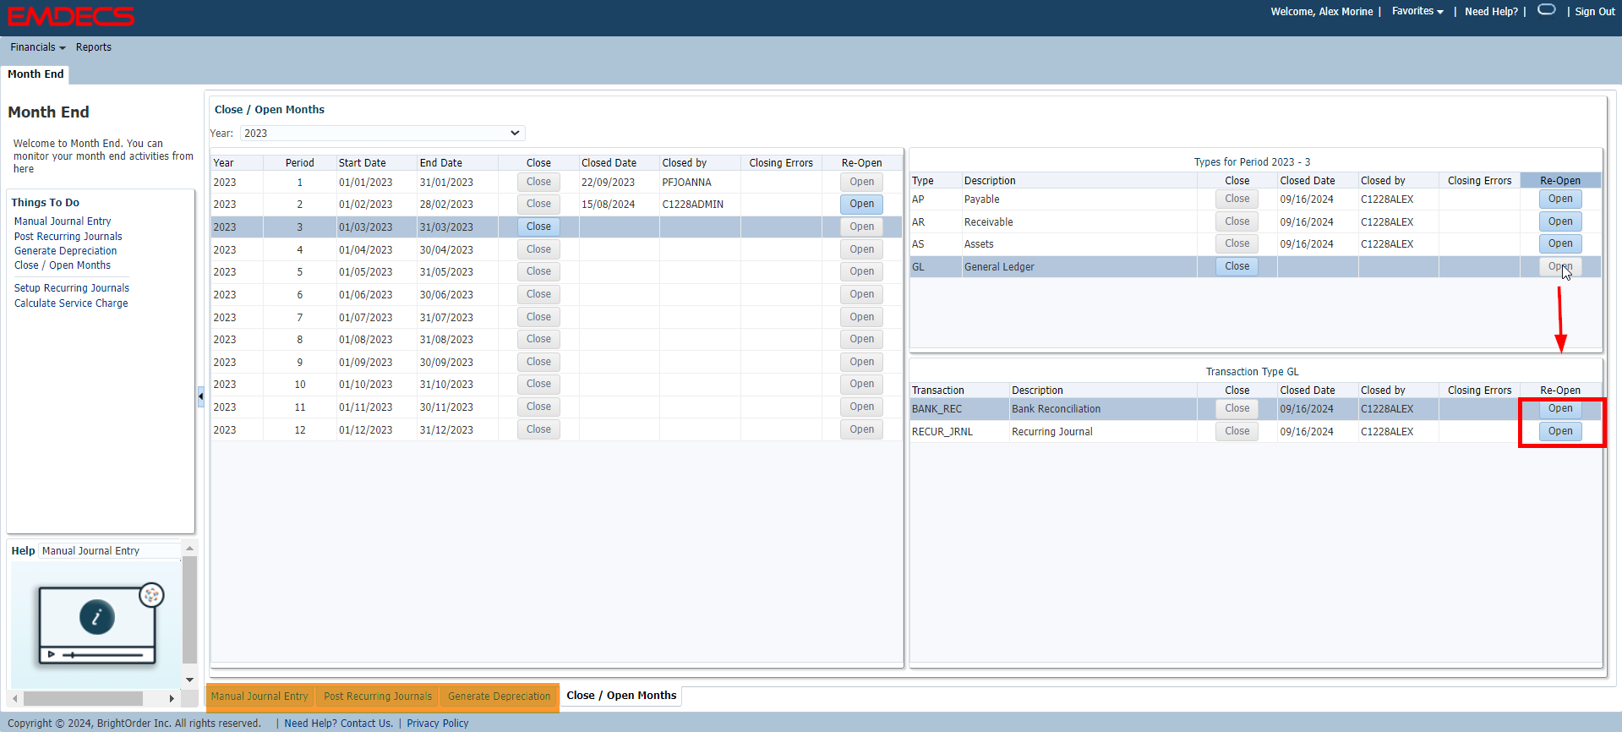Viewport: 1622px width, 732px height.
Task: Click Close button for period 3
Action: [538, 227]
